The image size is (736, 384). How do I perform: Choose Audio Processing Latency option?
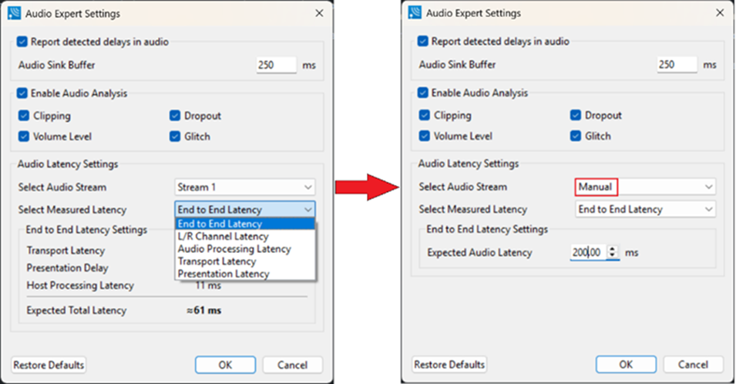pyautogui.click(x=244, y=249)
